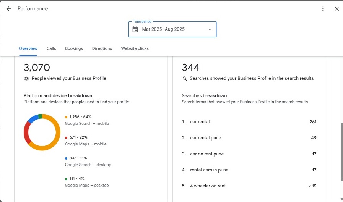Image resolution: width=343 pixels, height=202 pixels.
Task: Open the Bookings tab
Action: (74, 48)
